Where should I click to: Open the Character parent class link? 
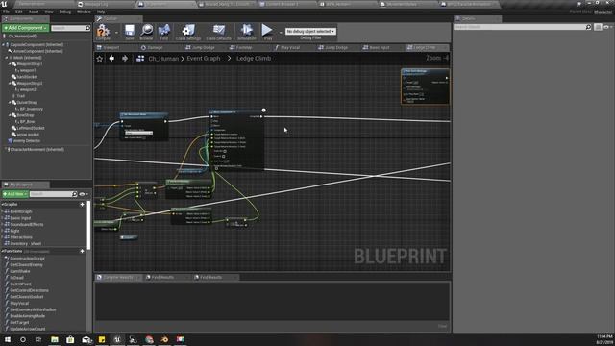(x=603, y=12)
